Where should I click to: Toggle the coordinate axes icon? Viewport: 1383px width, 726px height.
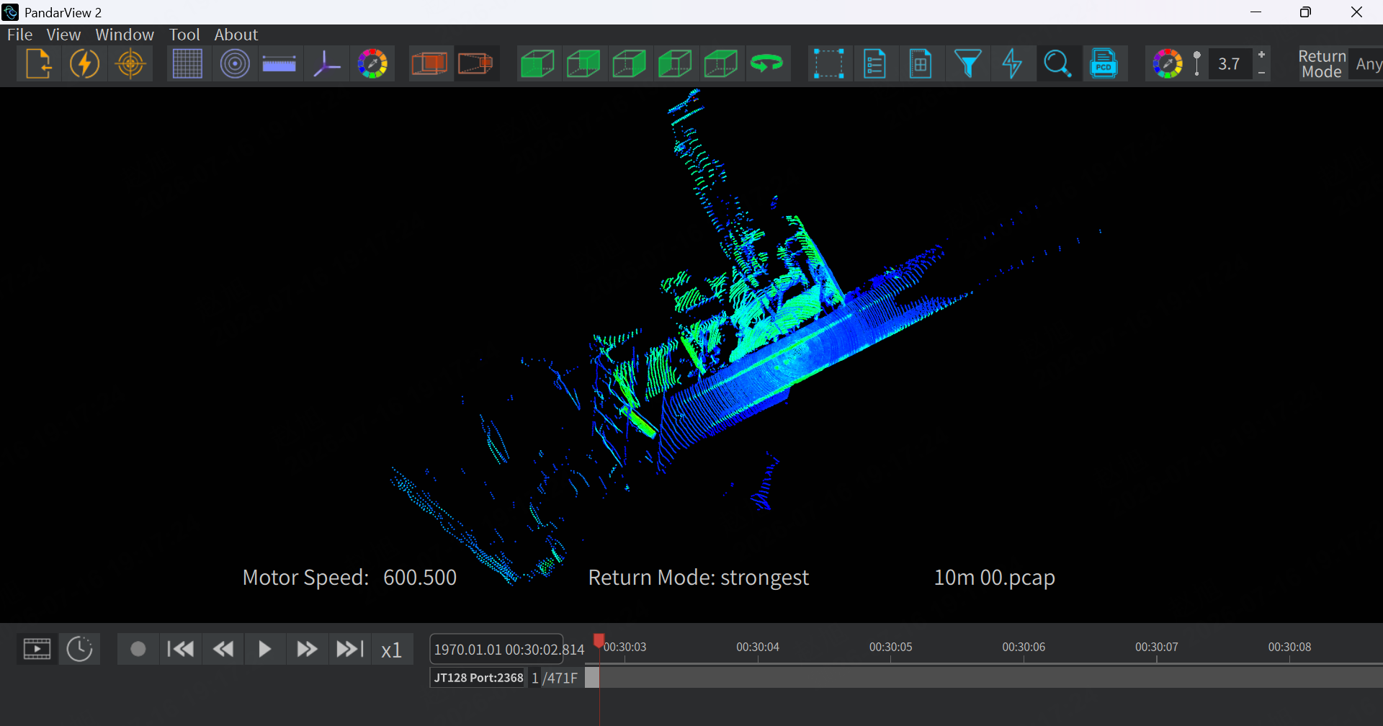pos(326,64)
